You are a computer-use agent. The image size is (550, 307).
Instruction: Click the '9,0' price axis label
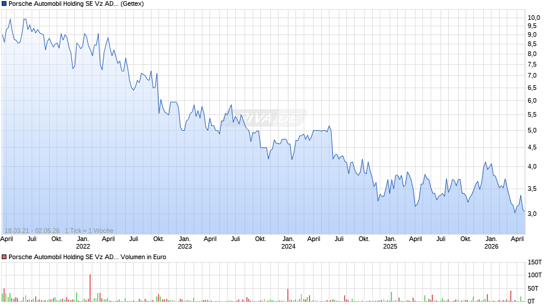(x=532, y=34)
